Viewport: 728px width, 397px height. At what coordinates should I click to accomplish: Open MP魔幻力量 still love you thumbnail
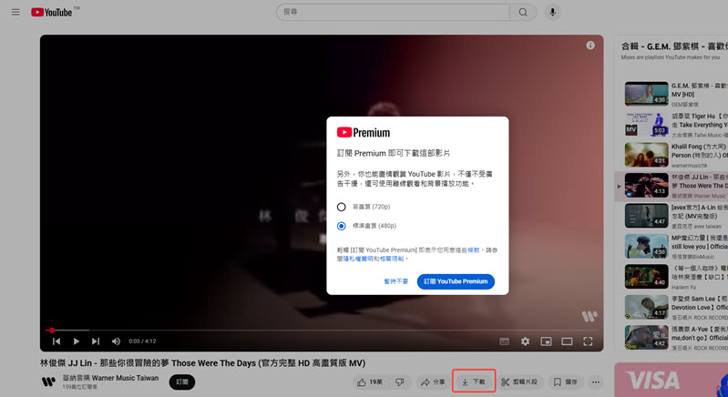pos(646,246)
